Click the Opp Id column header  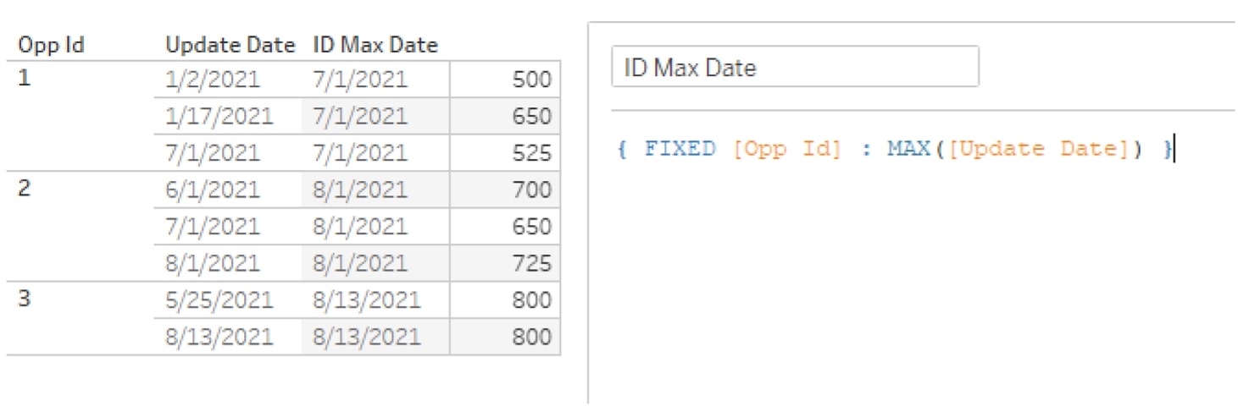[x=51, y=45]
